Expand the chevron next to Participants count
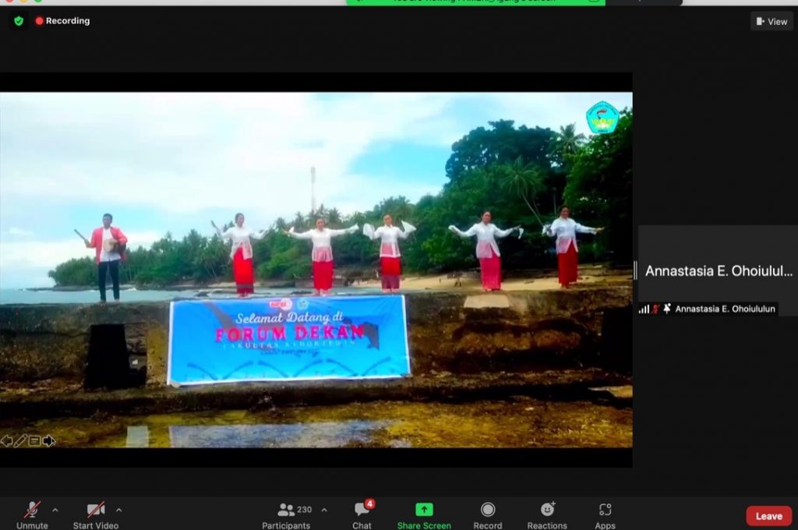Viewport: 798px width, 530px height. [x=324, y=510]
